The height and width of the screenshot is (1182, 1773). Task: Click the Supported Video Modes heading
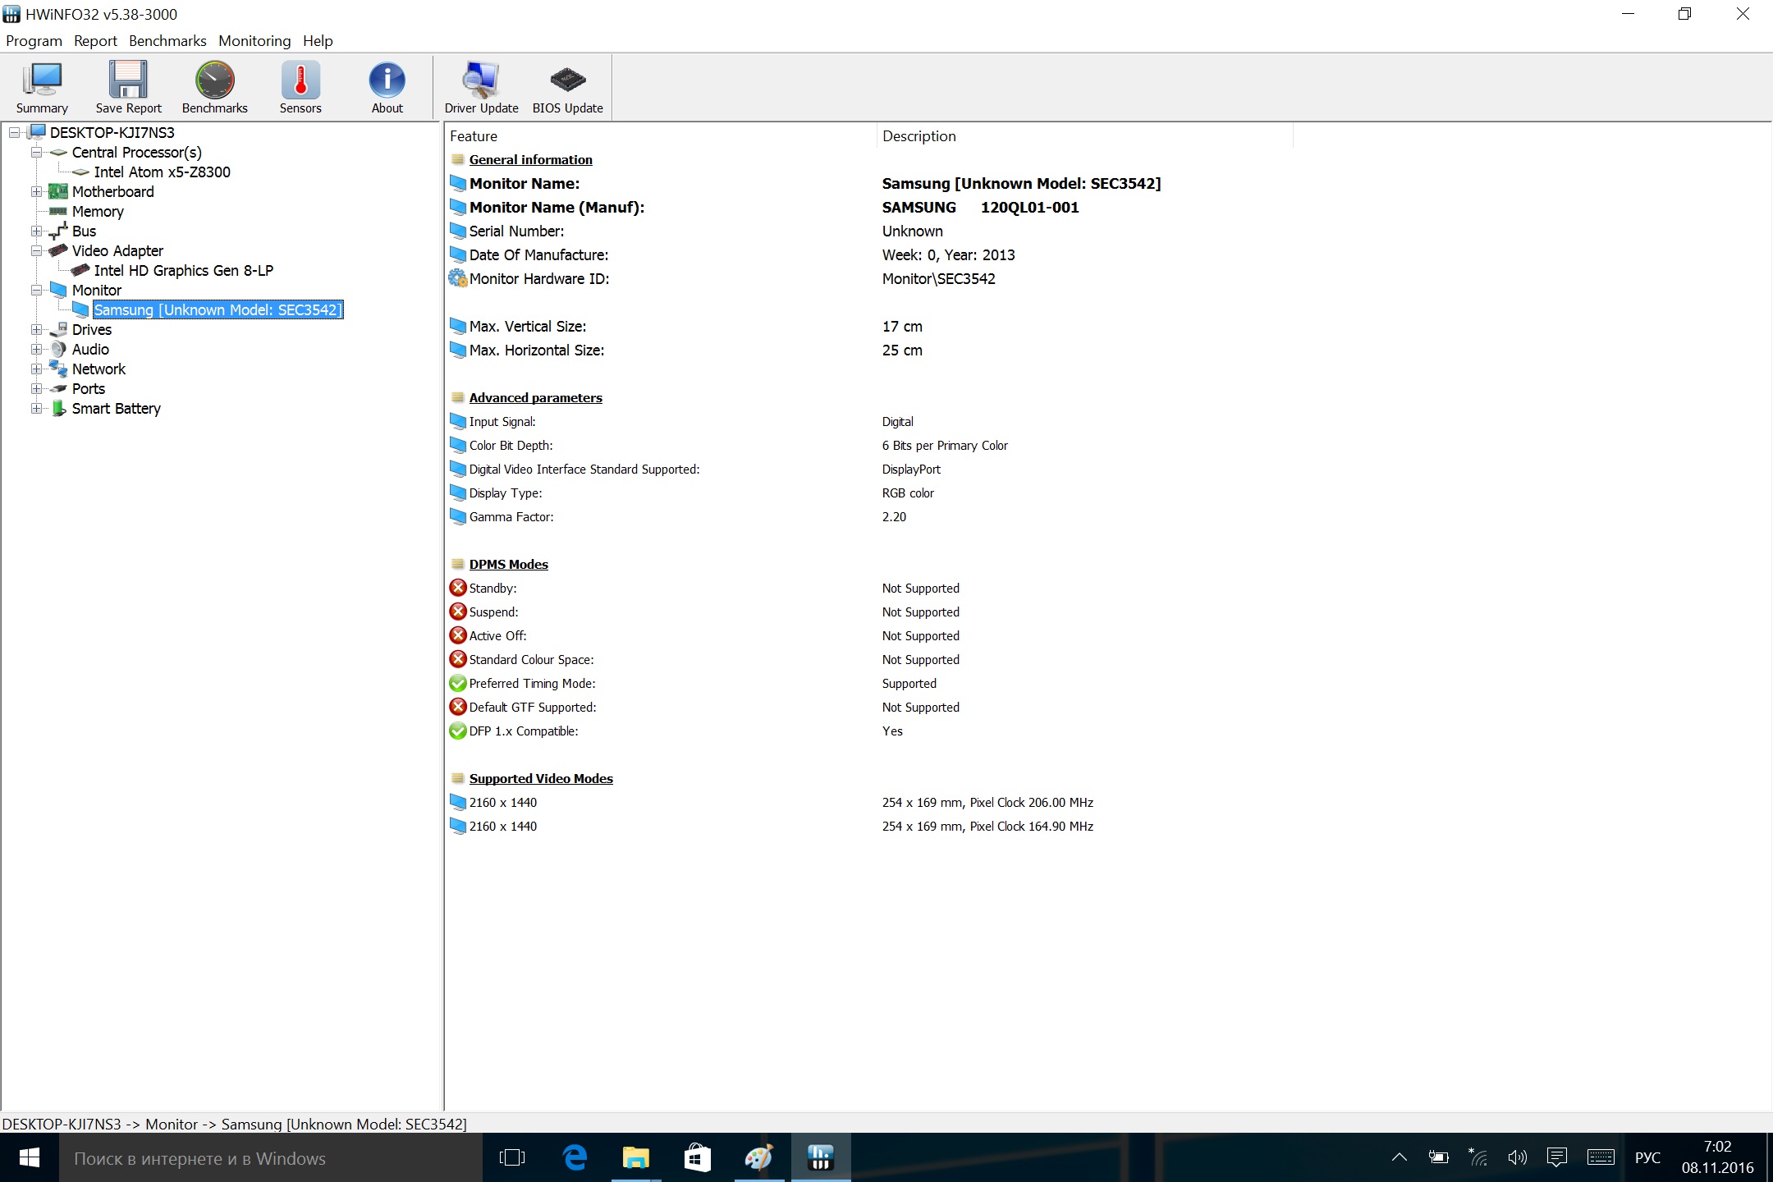pyautogui.click(x=541, y=779)
